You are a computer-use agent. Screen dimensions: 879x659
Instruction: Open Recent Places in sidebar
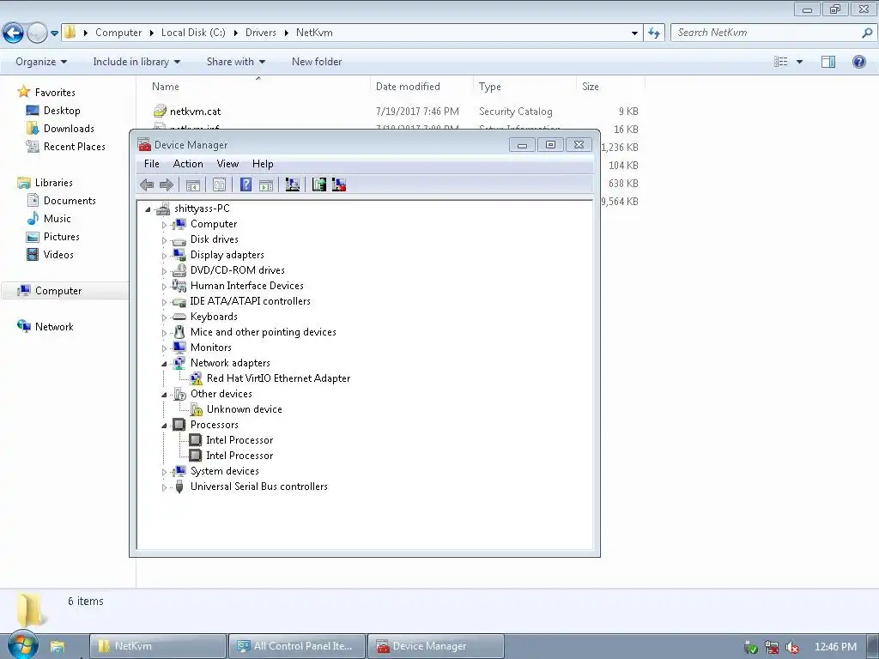[74, 146]
